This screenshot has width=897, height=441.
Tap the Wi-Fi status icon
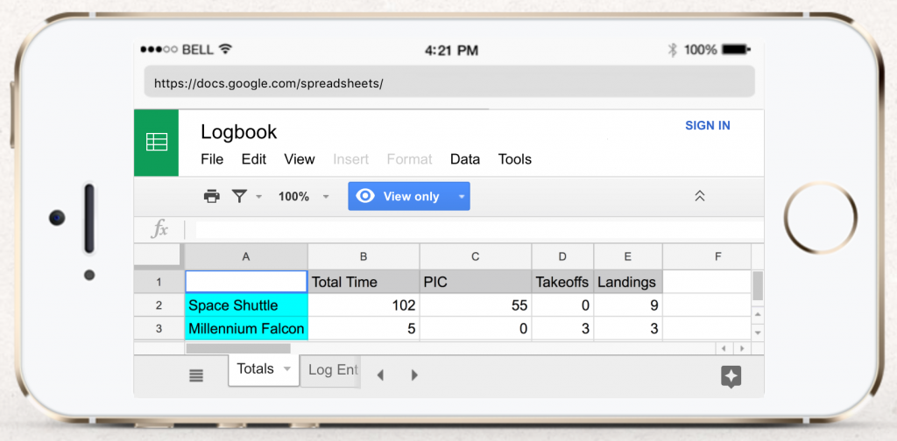click(x=225, y=49)
